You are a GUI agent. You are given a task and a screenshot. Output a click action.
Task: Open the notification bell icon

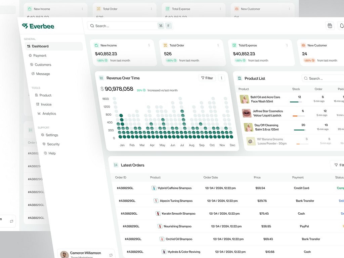click(x=342, y=26)
